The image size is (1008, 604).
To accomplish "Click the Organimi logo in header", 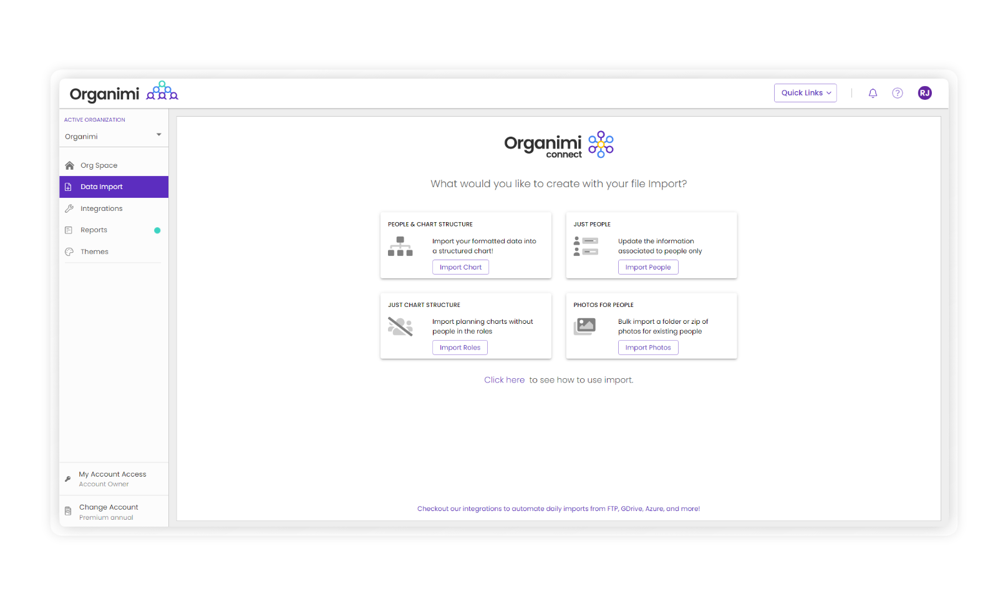I will coord(124,92).
